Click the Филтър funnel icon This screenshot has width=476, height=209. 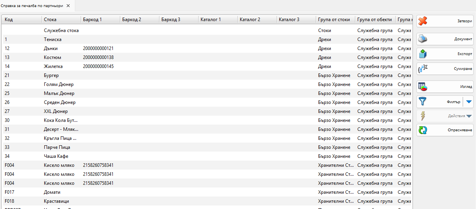pos(423,102)
